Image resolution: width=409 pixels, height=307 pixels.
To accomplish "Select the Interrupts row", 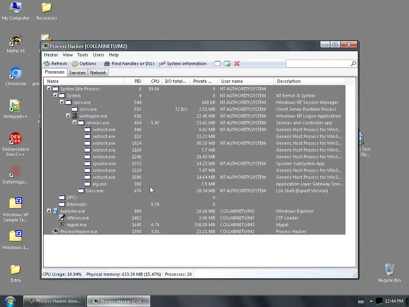I will [x=195, y=204].
